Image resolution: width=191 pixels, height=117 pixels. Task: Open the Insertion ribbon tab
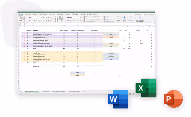pyautogui.click(x=28, y=14)
